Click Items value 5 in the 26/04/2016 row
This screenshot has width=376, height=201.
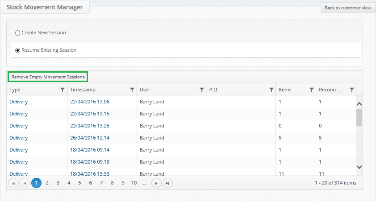[x=280, y=138]
